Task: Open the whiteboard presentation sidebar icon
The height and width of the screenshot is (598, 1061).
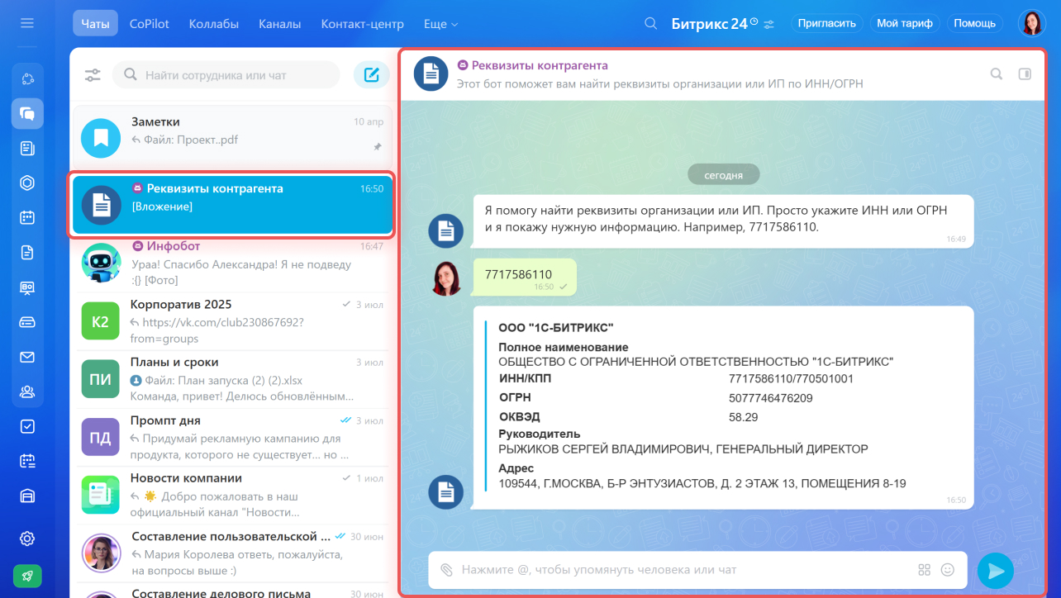Action: 27,287
